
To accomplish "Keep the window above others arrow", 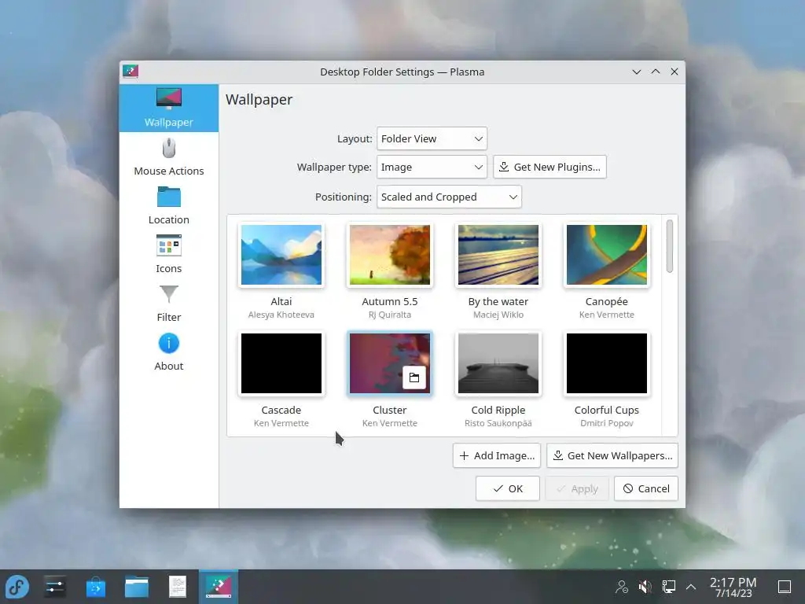I will 656,72.
